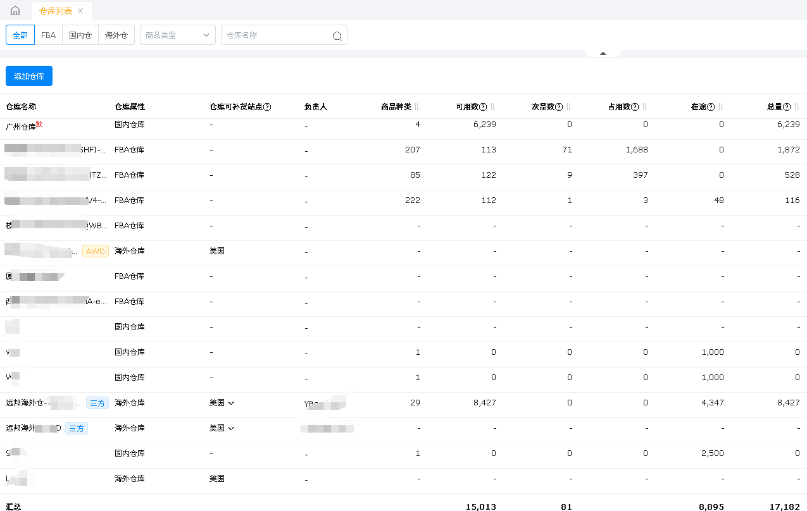Sort table by 总量 column
This screenshot has width=807, height=511.
pyautogui.click(x=796, y=107)
